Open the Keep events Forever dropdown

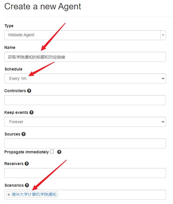85,122
